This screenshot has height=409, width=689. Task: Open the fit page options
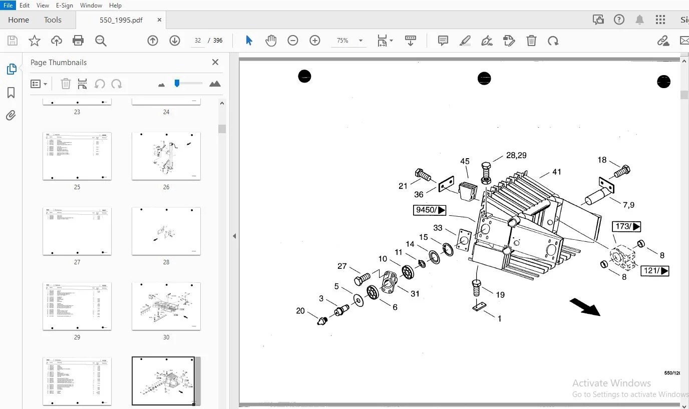(385, 41)
